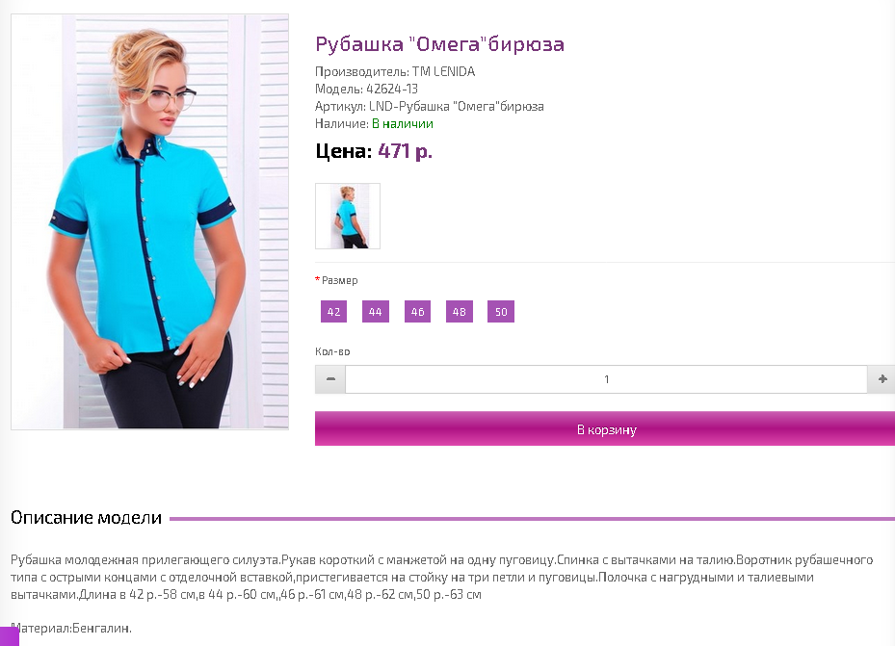Screen dimensions: 895x646
Task: Click the Описание модели section heading
Action: pyautogui.click(x=86, y=518)
